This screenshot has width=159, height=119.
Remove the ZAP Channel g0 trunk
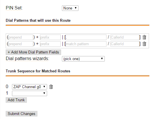(51, 87)
